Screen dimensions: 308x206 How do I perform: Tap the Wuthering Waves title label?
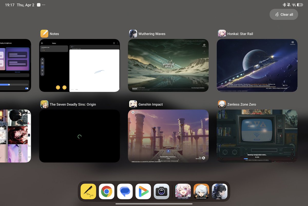click(152, 34)
